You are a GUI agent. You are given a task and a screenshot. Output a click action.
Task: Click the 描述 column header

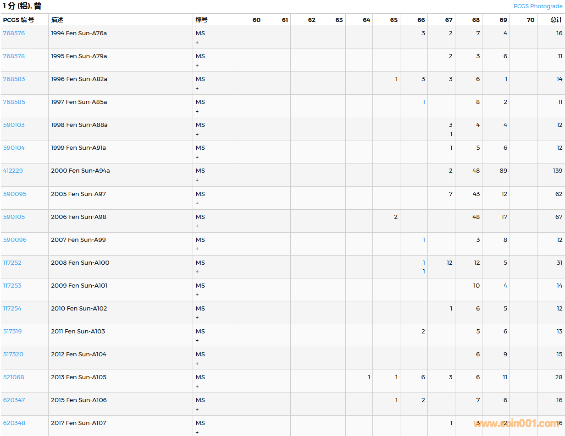57,20
